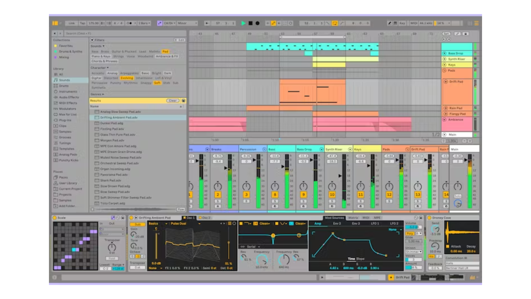Deselect the Evolving character tag

[x=127, y=78]
